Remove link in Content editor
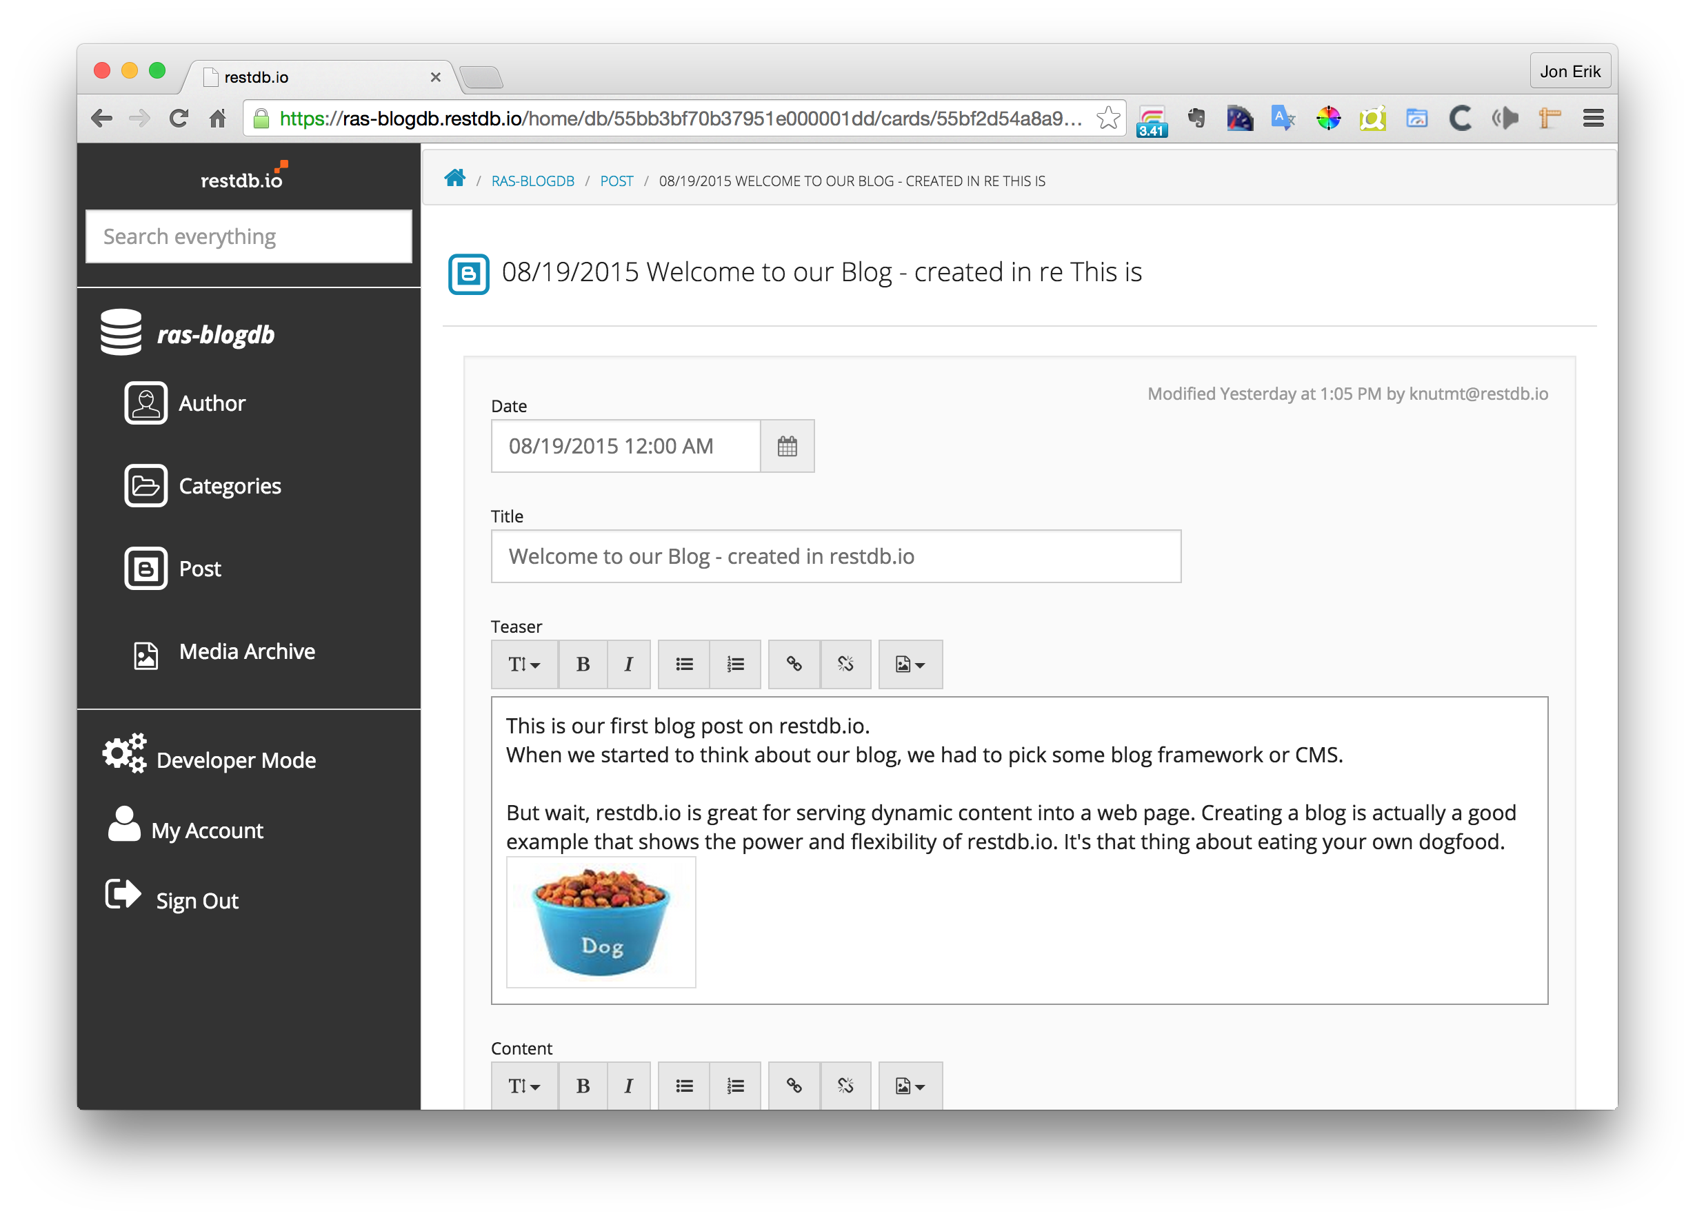The image size is (1695, 1220). click(845, 1086)
